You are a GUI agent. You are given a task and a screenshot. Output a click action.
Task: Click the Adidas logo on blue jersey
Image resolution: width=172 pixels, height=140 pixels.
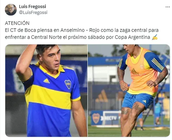point(47,81)
